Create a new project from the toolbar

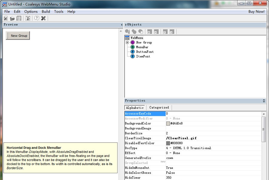click(x=6, y=18)
